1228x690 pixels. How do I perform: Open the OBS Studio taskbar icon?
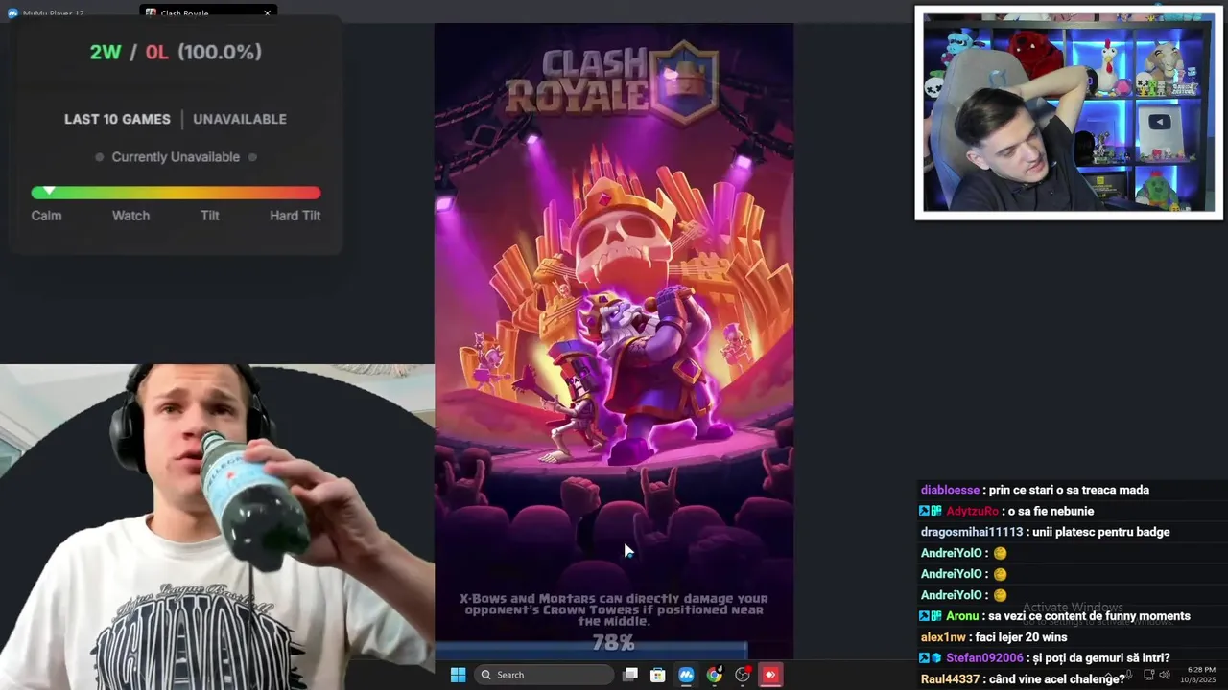(x=743, y=675)
